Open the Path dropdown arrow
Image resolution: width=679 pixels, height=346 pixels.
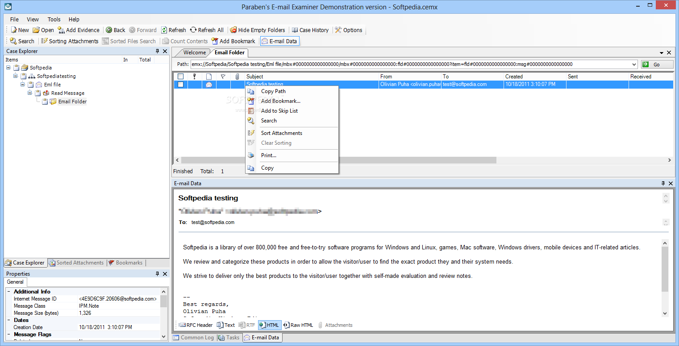(634, 65)
